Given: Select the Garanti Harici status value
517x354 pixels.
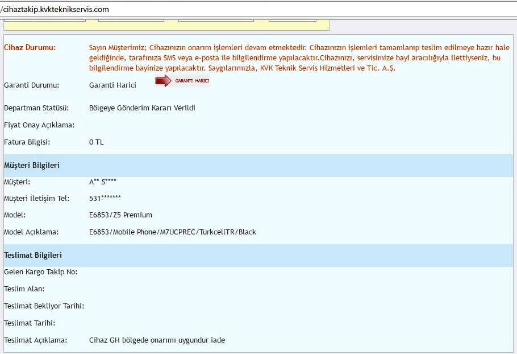Looking at the screenshot, I should [112, 85].
